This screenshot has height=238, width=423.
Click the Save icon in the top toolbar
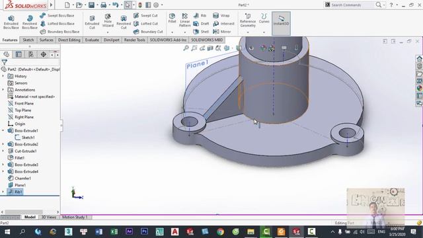[91, 5]
